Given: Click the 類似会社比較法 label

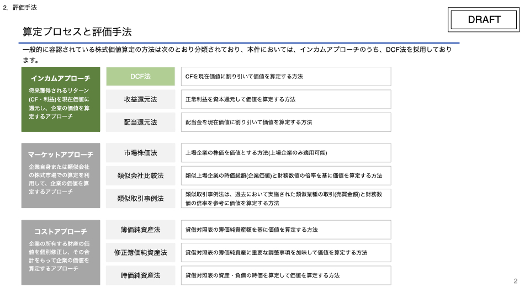Looking at the screenshot, I should coord(141,175).
